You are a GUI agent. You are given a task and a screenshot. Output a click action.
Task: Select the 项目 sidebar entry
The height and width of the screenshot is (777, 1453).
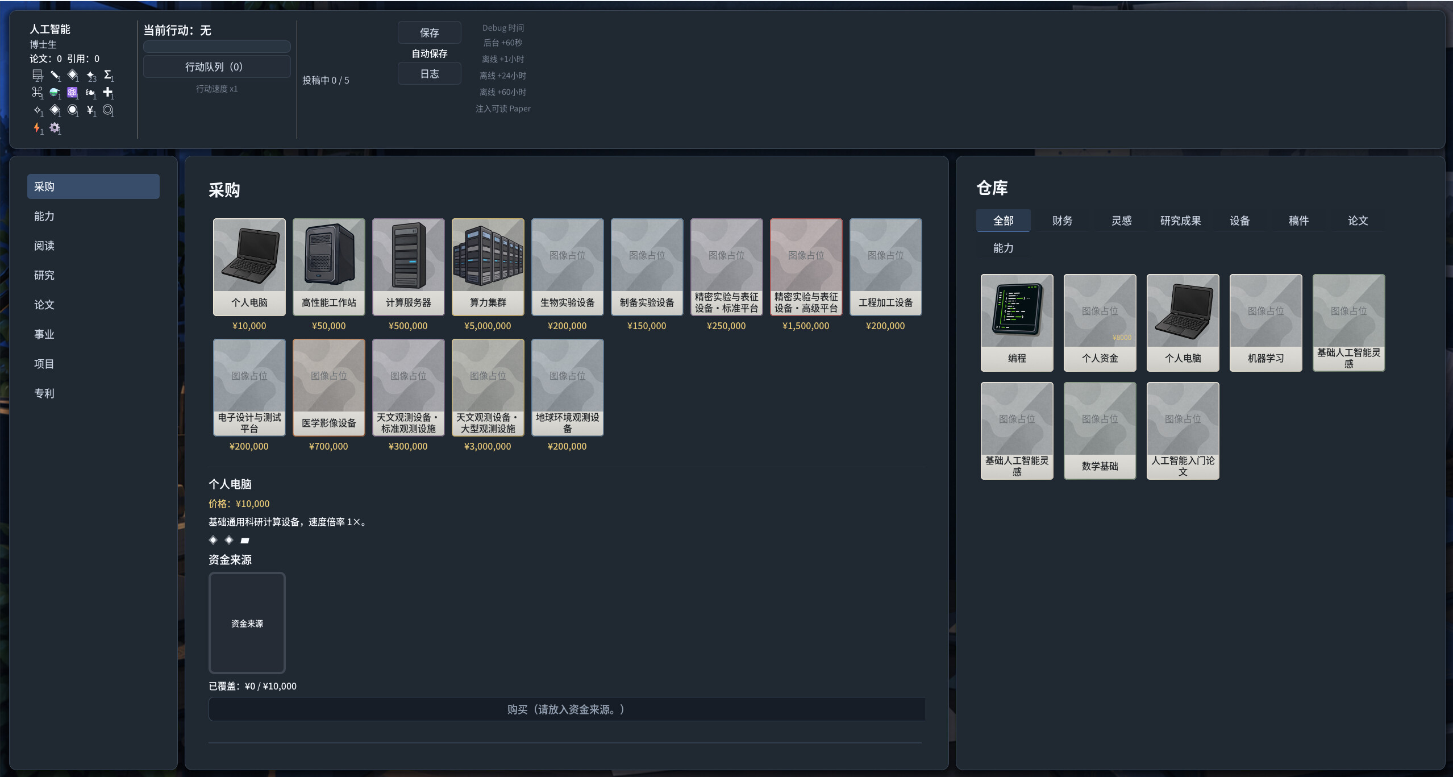(x=93, y=364)
